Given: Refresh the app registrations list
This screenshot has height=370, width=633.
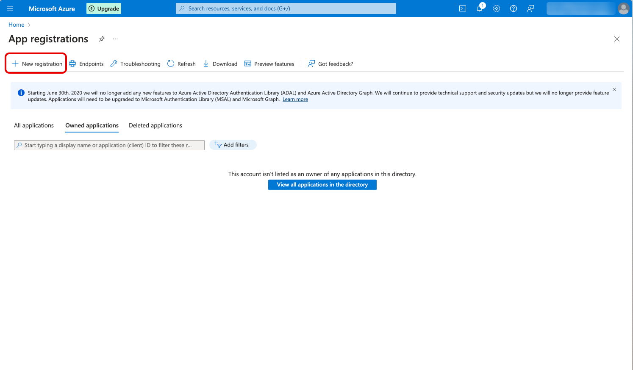Looking at the screenshot, I should click(x=181, y=64).
